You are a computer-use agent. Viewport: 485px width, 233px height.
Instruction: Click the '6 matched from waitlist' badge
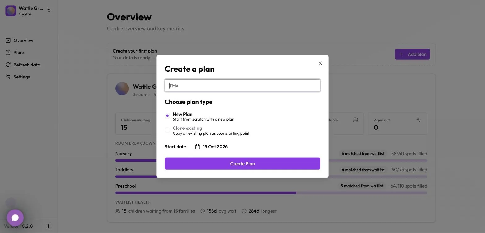click(x=363, y=154)
